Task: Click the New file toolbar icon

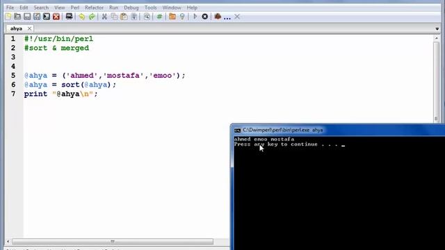Action: coord(8,17)
